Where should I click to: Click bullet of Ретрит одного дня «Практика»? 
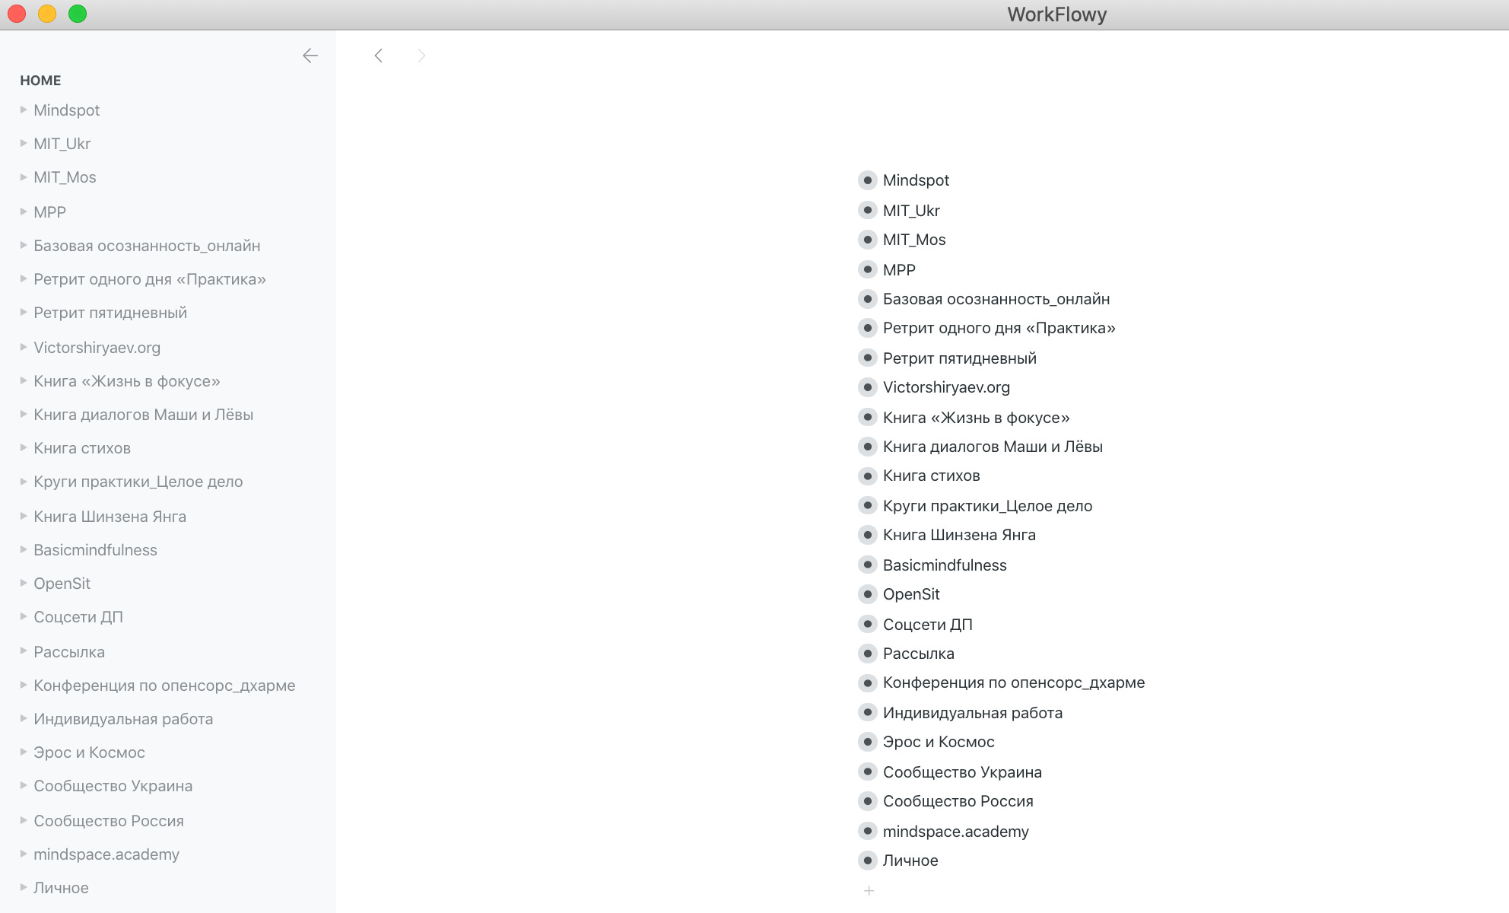coord(867,328)
